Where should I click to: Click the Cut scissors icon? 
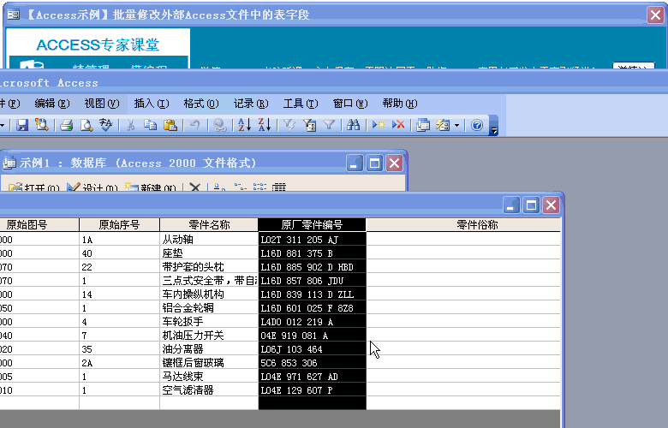[x=131, y=125]
